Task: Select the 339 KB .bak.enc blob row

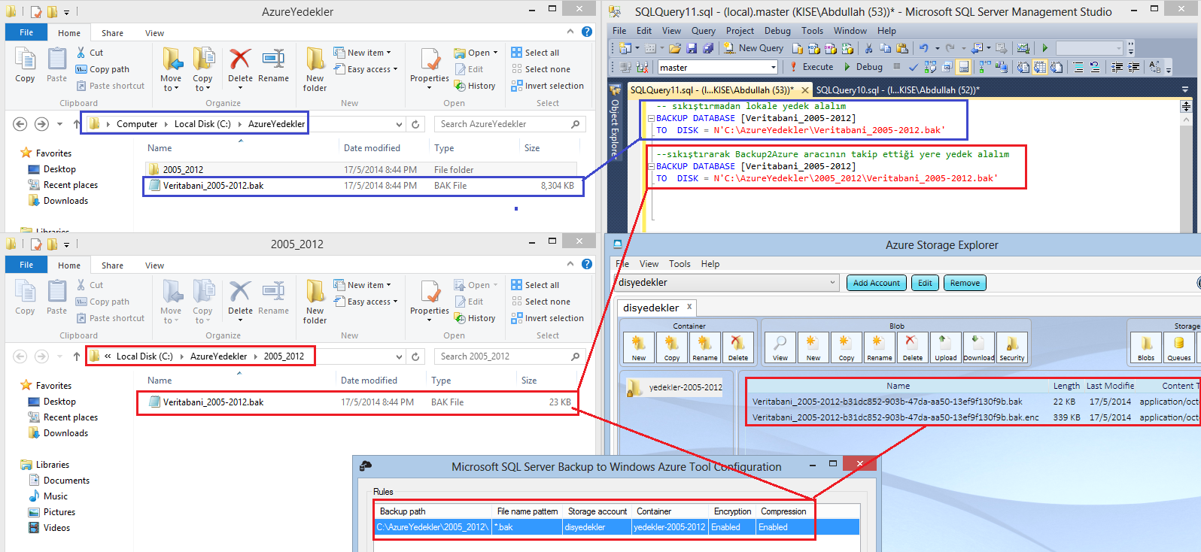Action: pyautogui.click(x=974, y=417)
